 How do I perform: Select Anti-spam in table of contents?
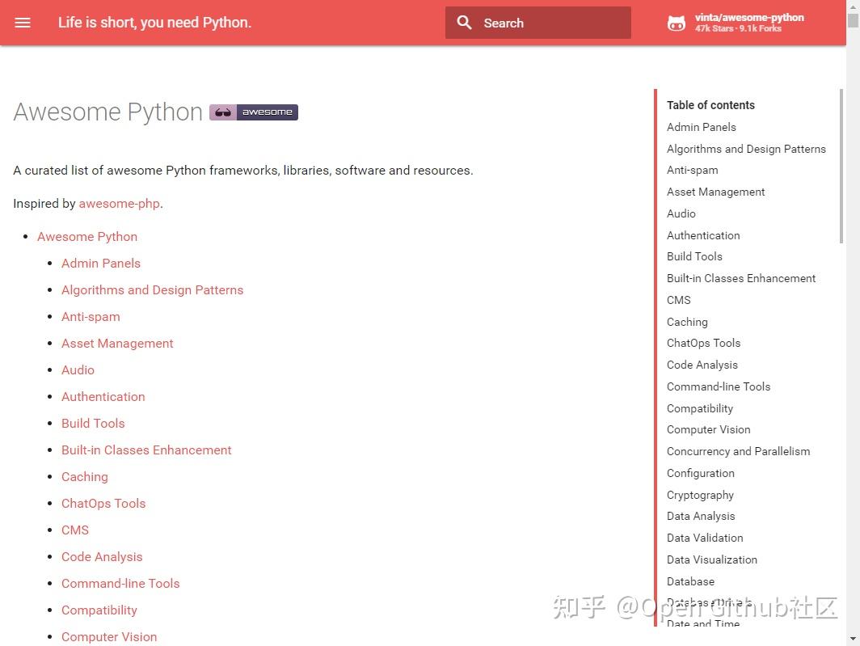(x=692, y=171)
